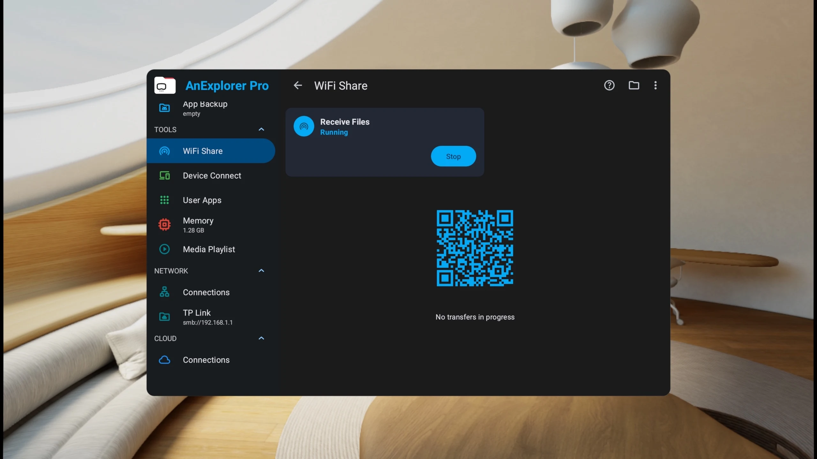Go back using the arrow icon
Screen dimensions: 817x459
coord(298,85)
